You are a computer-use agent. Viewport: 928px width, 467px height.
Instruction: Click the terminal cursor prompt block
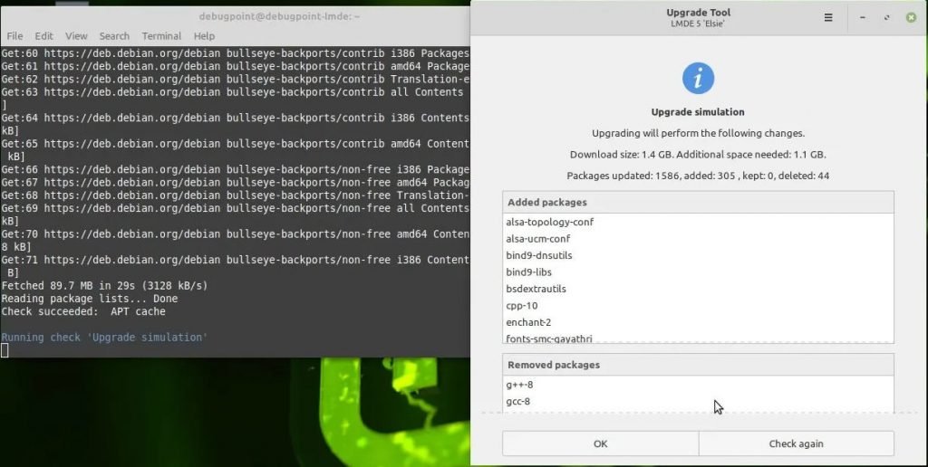(5, 350)
